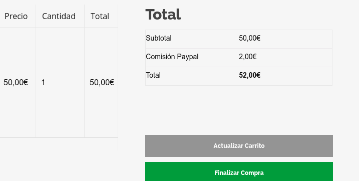Click the Comisión Paypal label
The width and height of the screenshot is (359, 181).
pos(172,57)
